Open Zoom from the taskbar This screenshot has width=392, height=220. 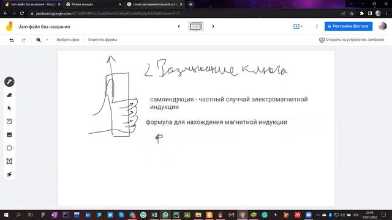tap(309, 215)
